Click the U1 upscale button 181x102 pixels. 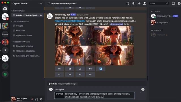[59, 69]
